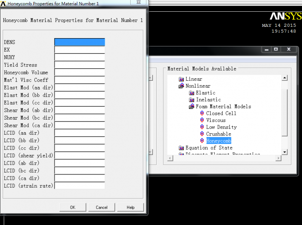Close the Honeycomb Properties dialog
The height and width of the screenshot is (225, 302).
(139, 2)
